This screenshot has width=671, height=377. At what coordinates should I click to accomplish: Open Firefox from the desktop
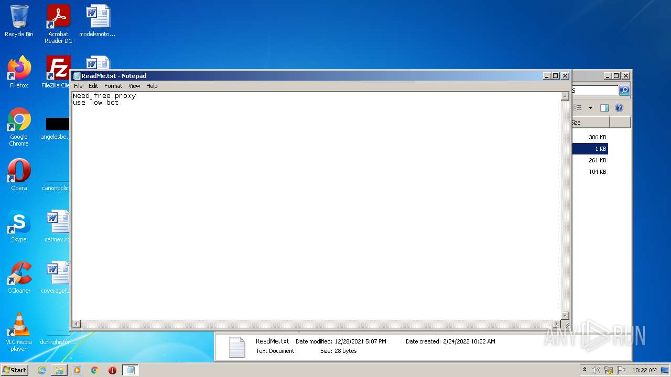[19, 72]
